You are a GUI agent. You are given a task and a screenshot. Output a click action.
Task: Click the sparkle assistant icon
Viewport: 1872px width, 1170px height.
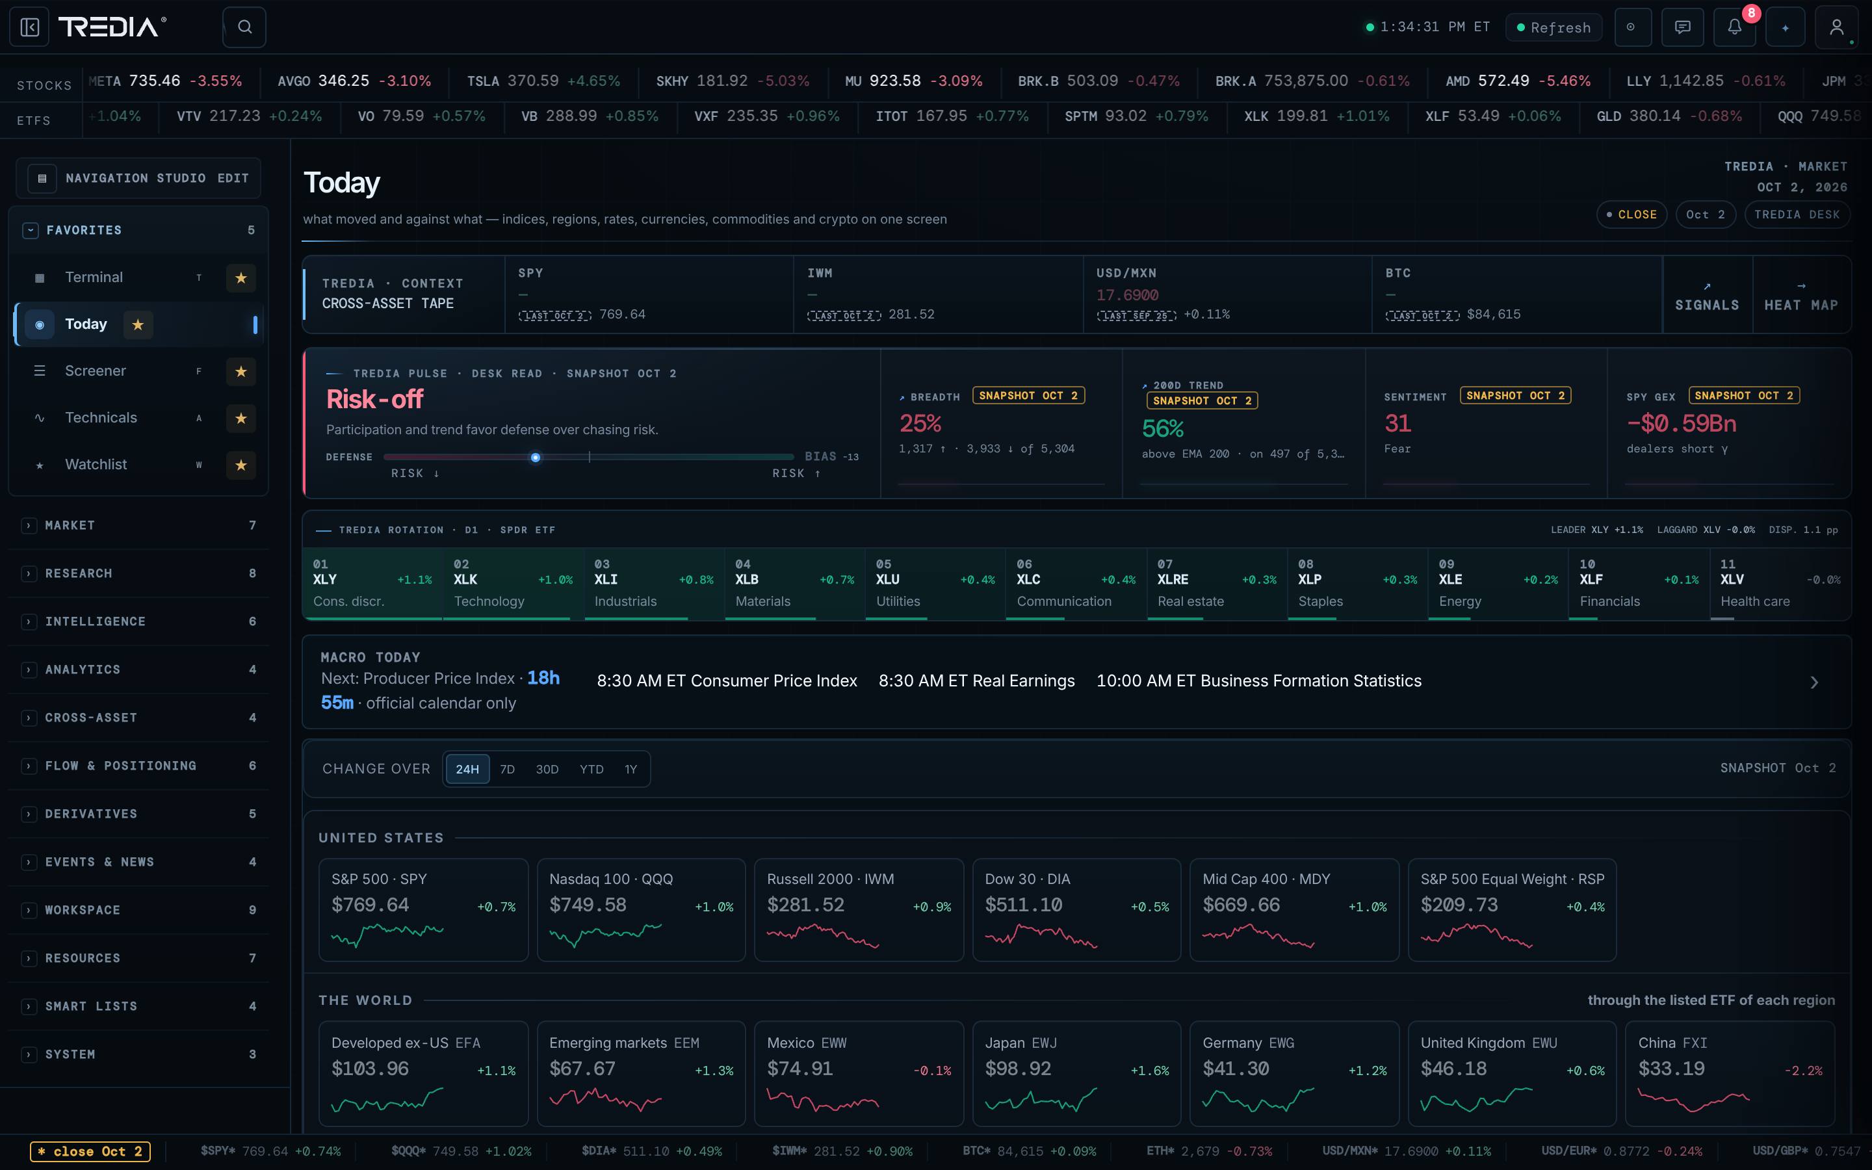(1786, 27)
